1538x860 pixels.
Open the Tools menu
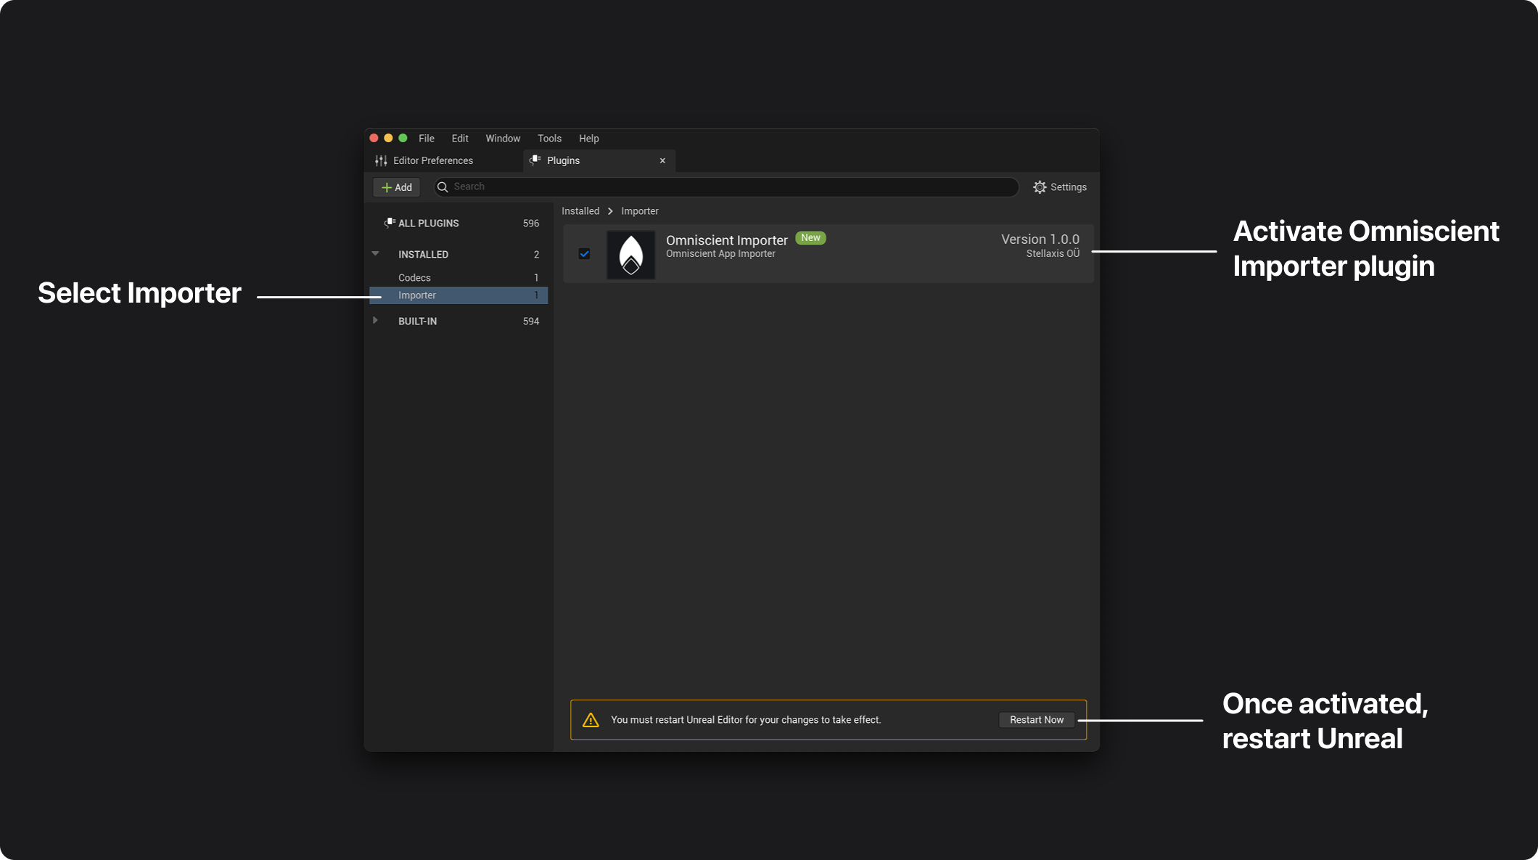point(549,138)
